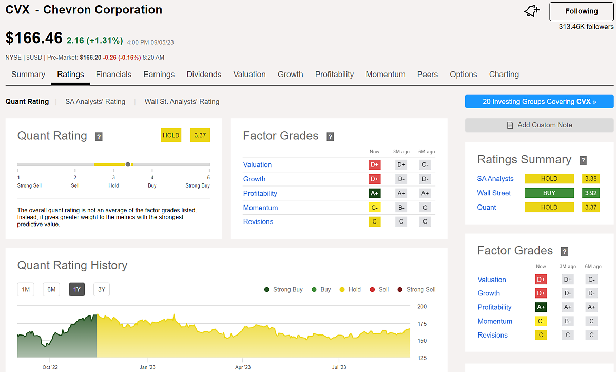Click C- Valuation grade from 6M ago in main panel
616x372 pixels.
tap(424, 165)
